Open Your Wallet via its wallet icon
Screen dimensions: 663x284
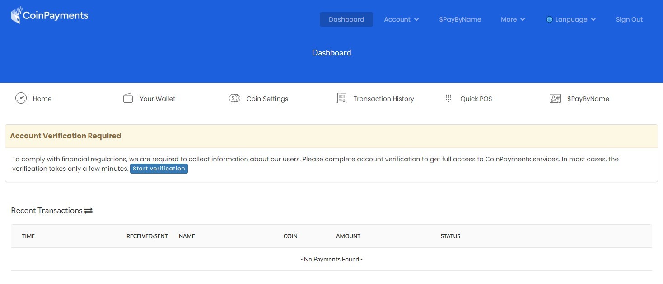(x=128, y=98)
